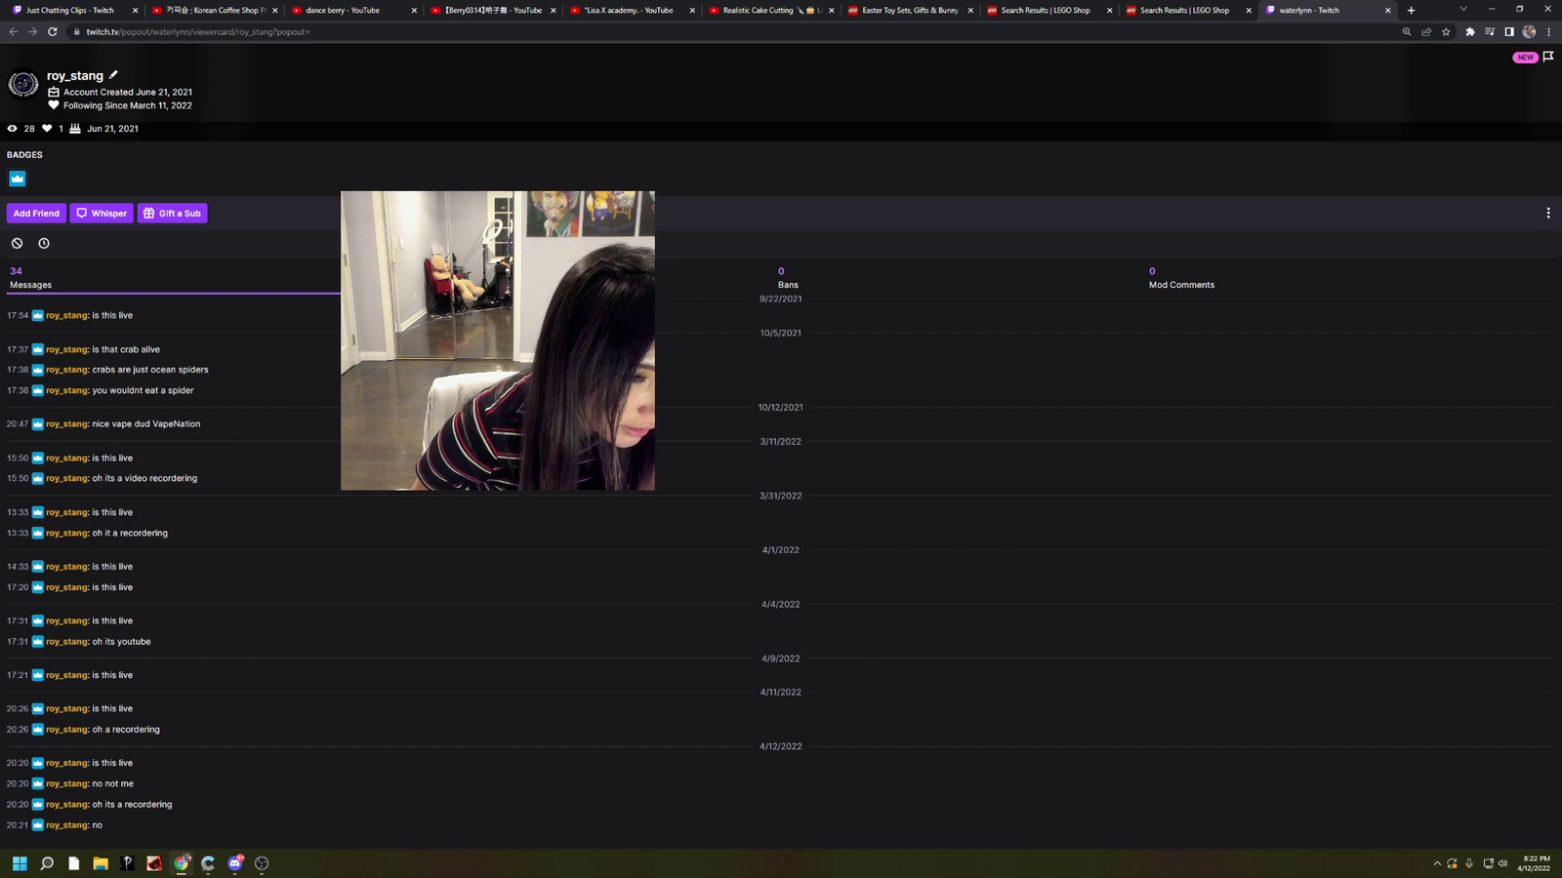Close the Lisa X academy YouTube tab
This screenshot has height=878, width=1562.
[692, 10]
